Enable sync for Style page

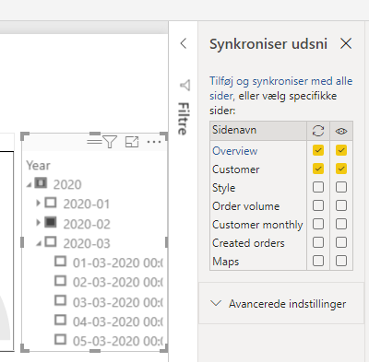(x=318, y=187)
